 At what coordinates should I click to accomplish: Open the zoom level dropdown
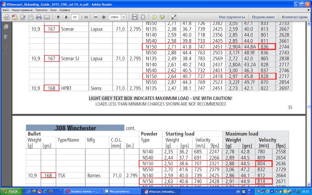(x=124, y=17)
